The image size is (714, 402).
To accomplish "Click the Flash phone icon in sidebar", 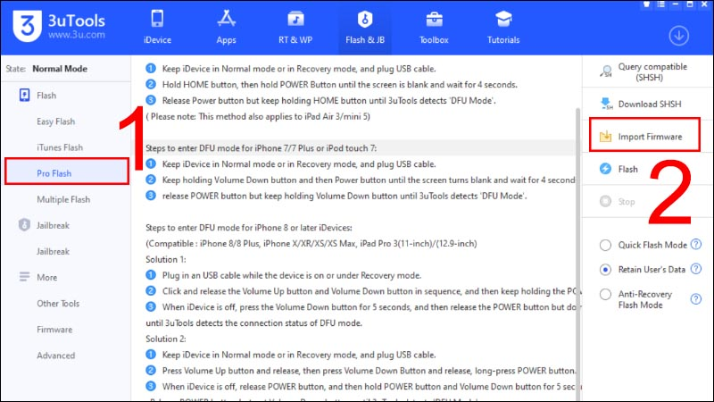I will [x=25, y=96].
